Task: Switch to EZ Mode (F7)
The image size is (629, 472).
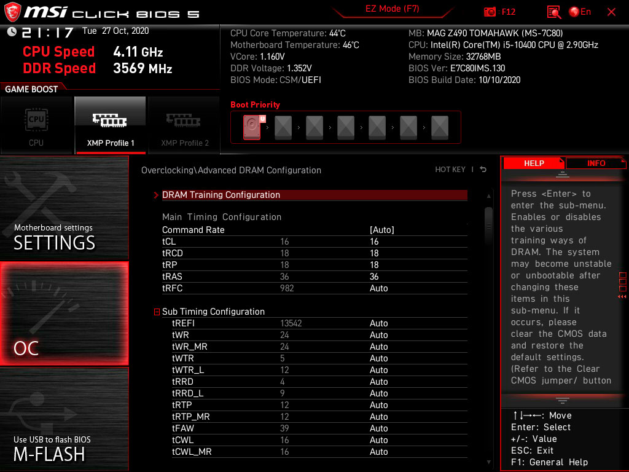Action: tap(392, 9)
